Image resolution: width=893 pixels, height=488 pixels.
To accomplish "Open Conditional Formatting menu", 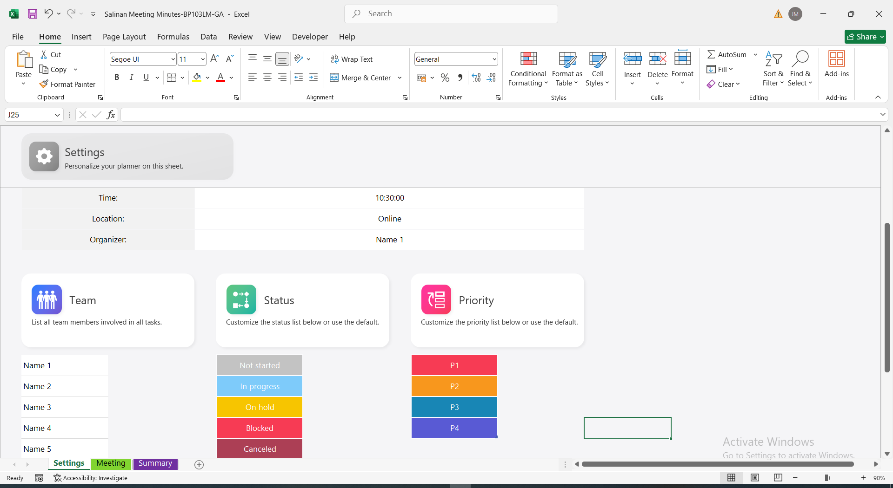I will [528, 69].
